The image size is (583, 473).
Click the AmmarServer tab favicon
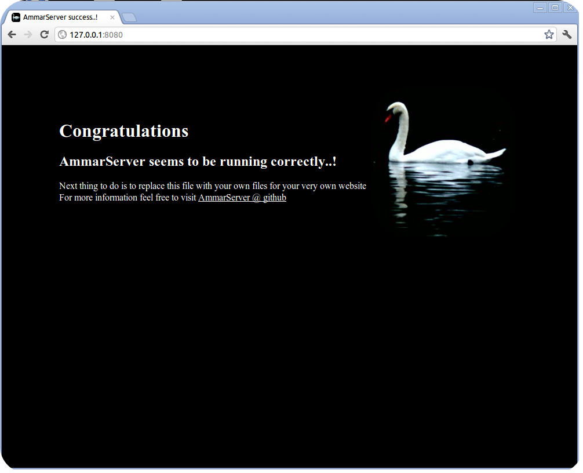pyautogui.click(x=16, y=17)
